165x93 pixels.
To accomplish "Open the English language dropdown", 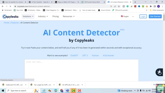I will (127, 17).
